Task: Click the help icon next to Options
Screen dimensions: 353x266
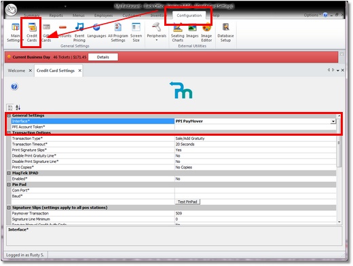Action: pyautogui.click(x=325, y=15)
